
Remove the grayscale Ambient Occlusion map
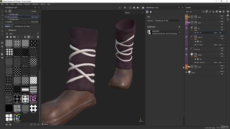[x=179, y=32]
